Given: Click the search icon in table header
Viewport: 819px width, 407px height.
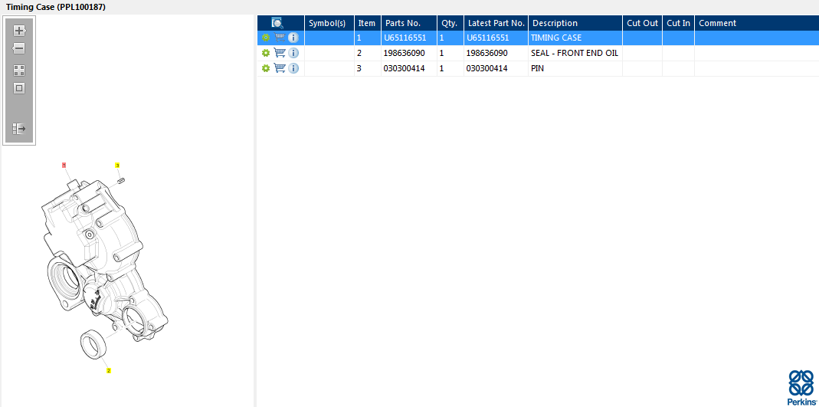Looking at the screenshot, I should pyautogui.click(x=277, y=23).
